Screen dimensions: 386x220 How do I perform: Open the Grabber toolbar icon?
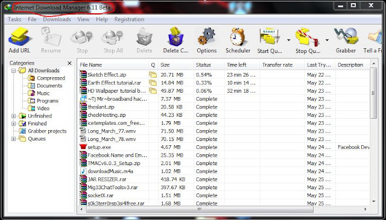click(346, 36)
